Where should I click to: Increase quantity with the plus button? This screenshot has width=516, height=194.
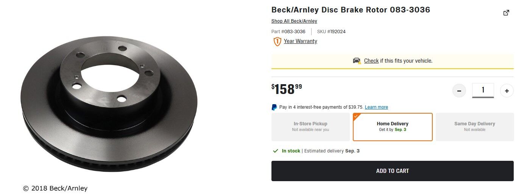tap(507, 91)
